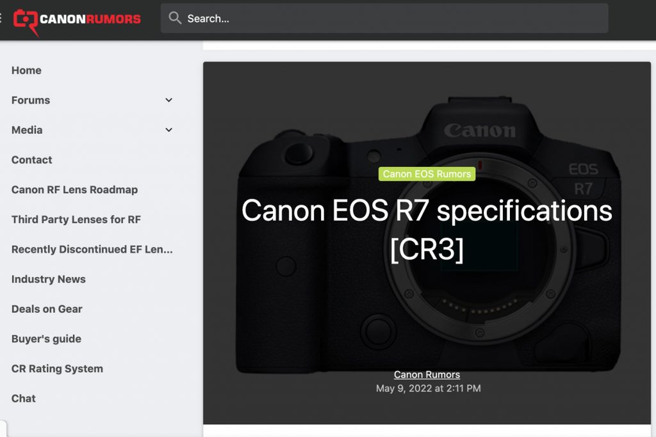Open Deals on Gear
656x437 pixels.
[x=47, y=309]
